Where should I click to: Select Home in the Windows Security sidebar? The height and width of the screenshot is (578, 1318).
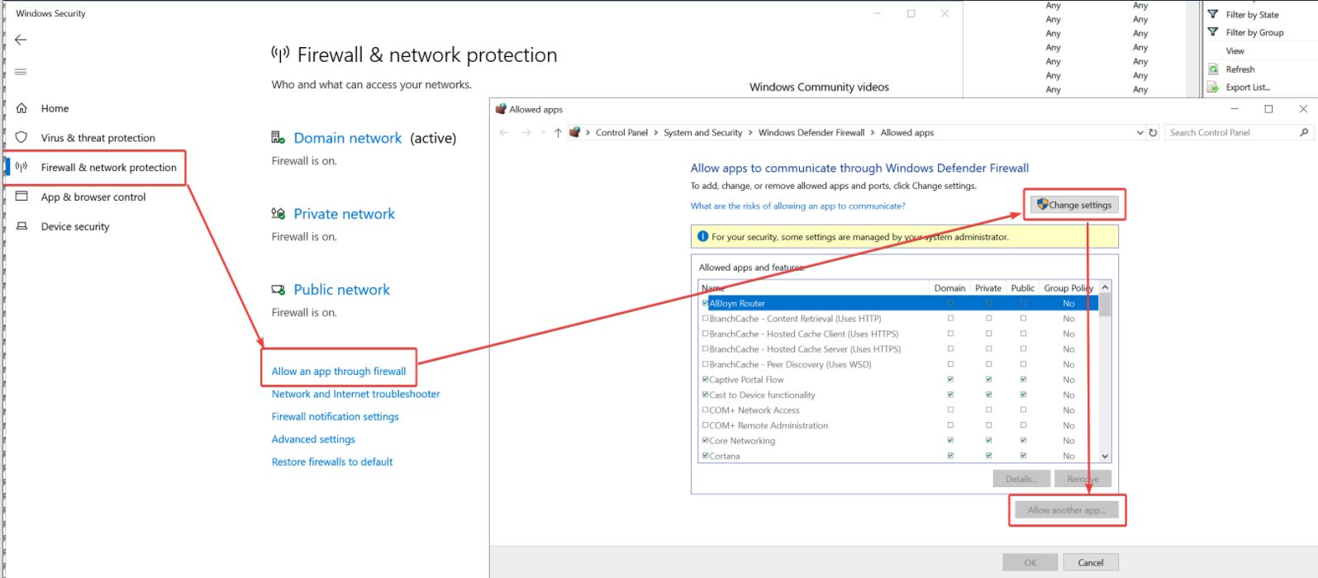[55, 108]
